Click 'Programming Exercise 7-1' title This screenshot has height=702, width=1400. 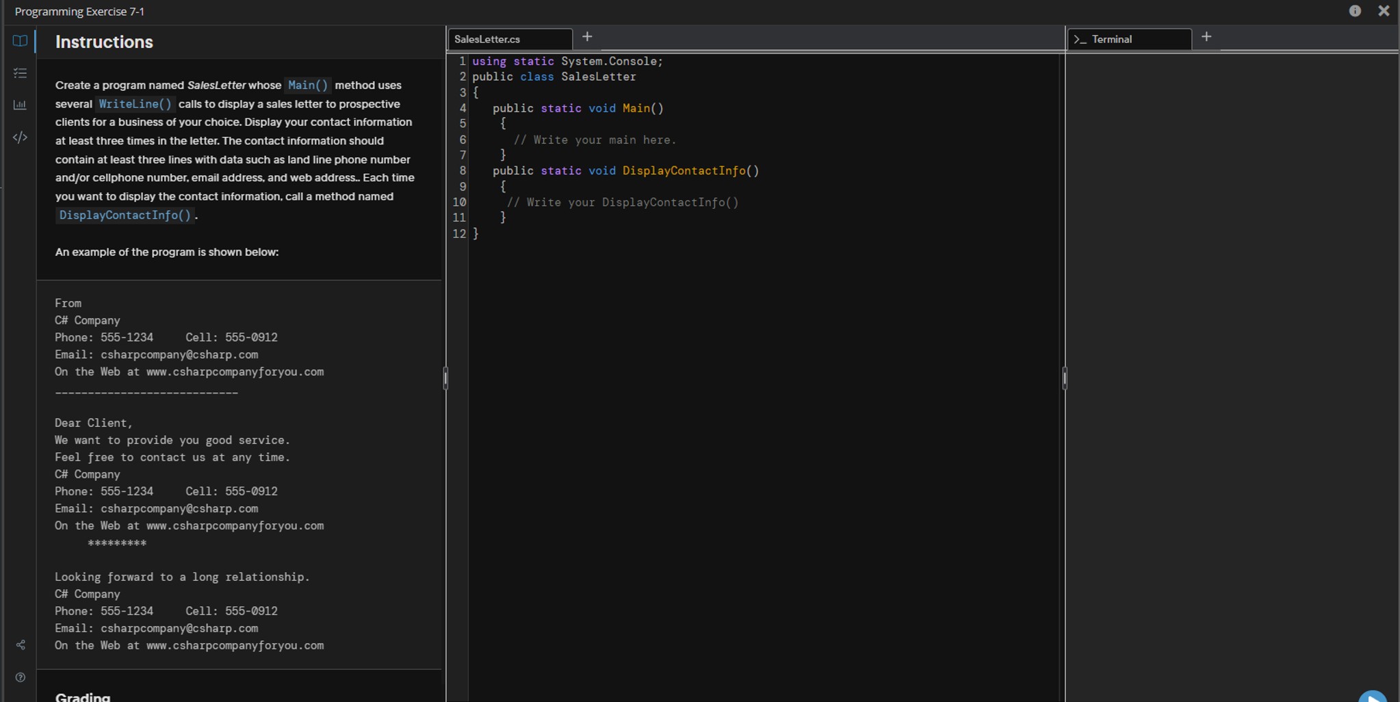pos(79,12)
